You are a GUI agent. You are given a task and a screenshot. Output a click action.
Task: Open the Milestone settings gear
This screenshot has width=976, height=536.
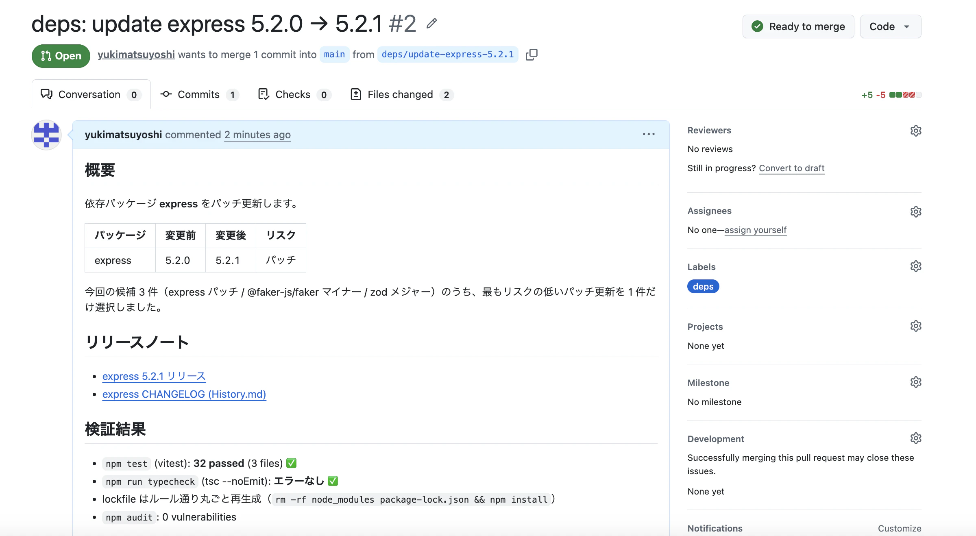click(x=916, y=382)
